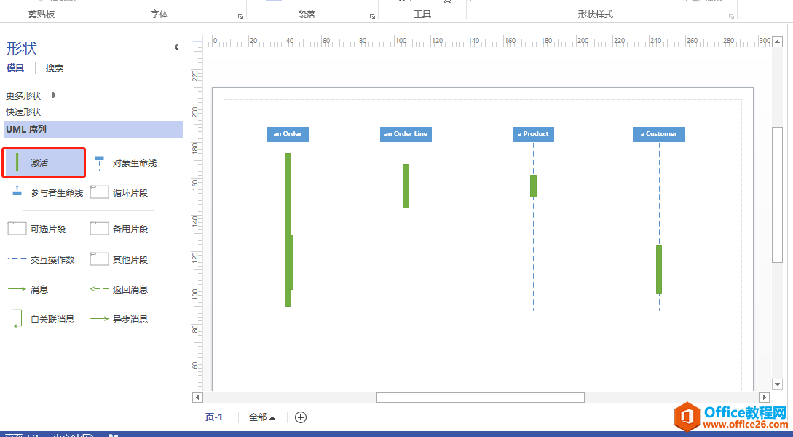Add a new page with the plus button
This screenshot has width=793, height=437.
pos(300,417)
